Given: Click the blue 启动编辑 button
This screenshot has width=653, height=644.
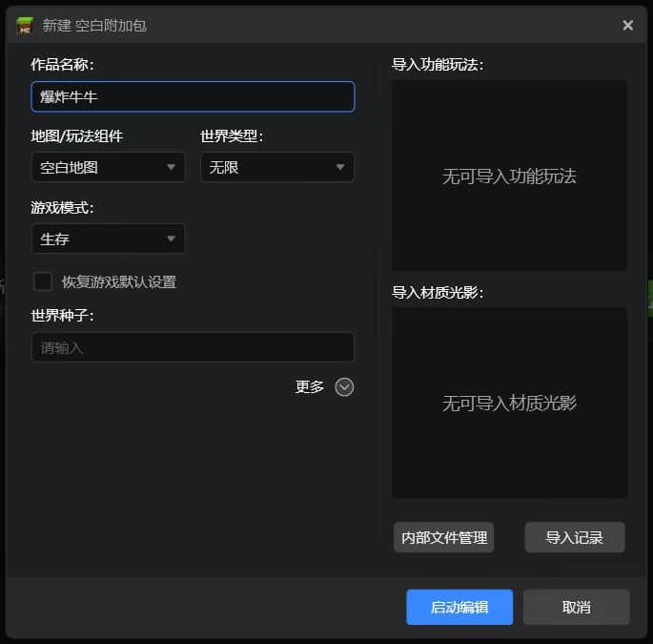Looking at the screenshot, I should (459, 607).
